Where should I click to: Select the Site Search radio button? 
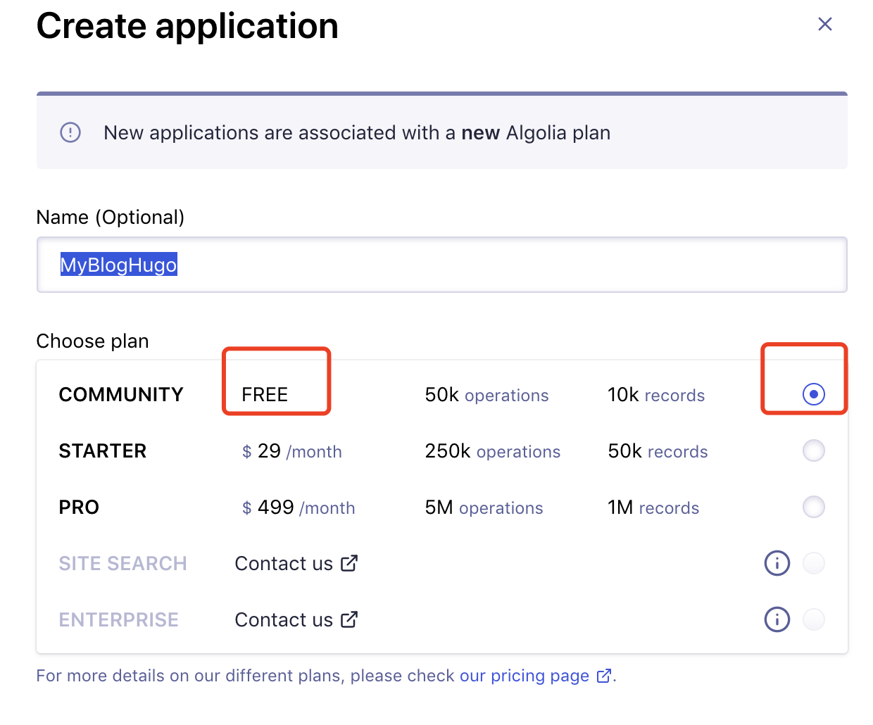(x=813, y=563)
